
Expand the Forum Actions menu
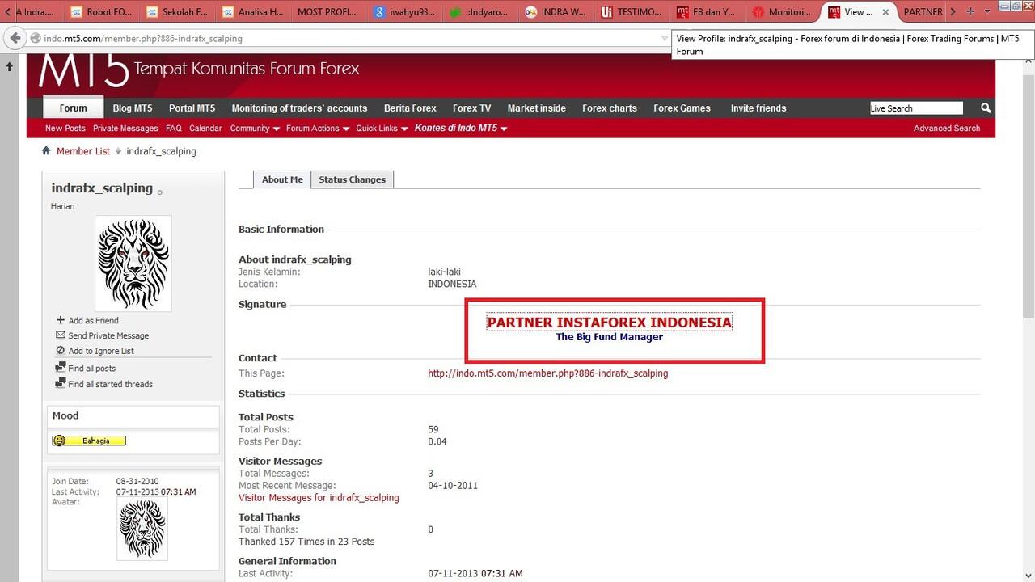tap(318, 128)
